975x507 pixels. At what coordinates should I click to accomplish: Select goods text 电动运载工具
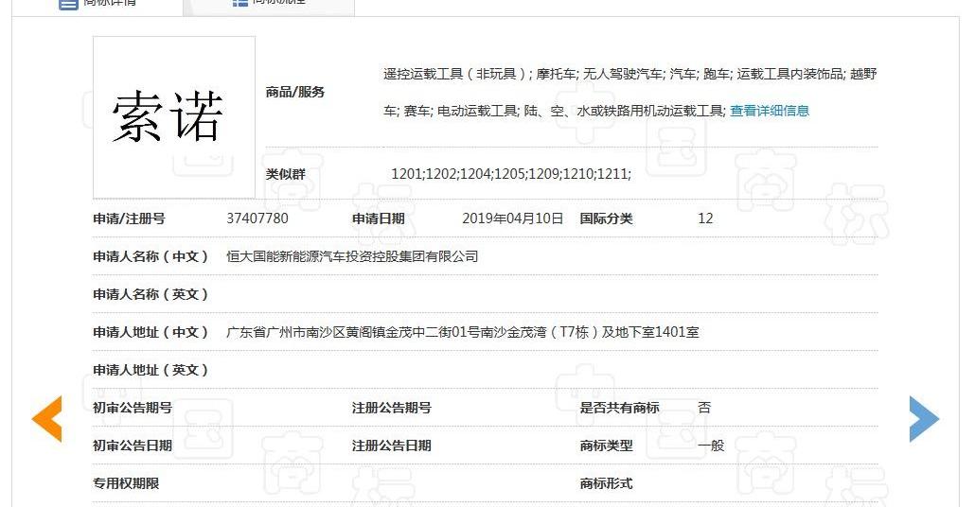coord(477,111)
